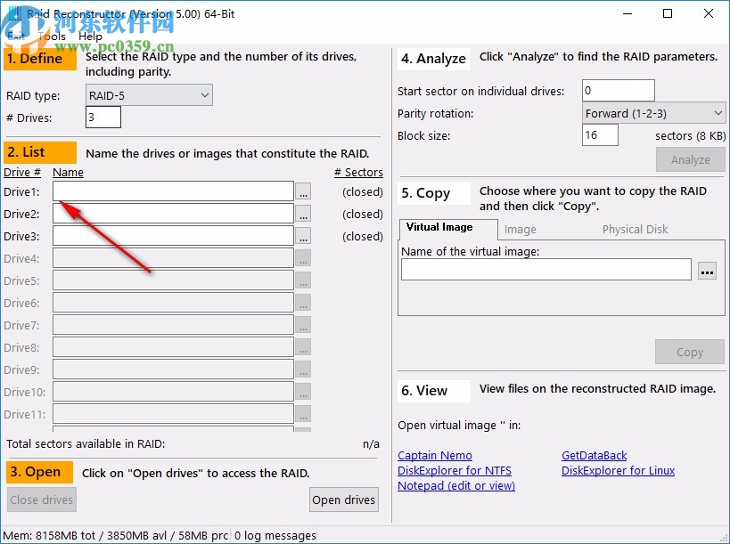Click the Drive5 name field

(173, 280)
